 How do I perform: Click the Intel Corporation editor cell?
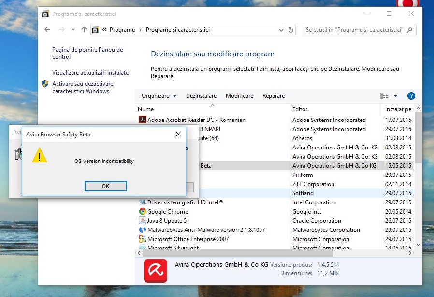pyautogui.click(x=314, y=202)
